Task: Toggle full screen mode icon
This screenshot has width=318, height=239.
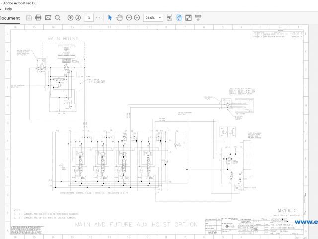Action: tap(188, 18)
